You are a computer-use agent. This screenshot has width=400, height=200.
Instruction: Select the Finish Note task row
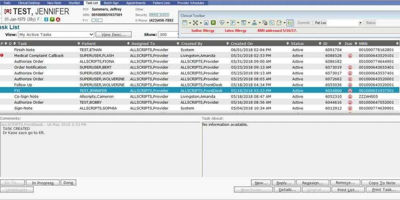199,50
